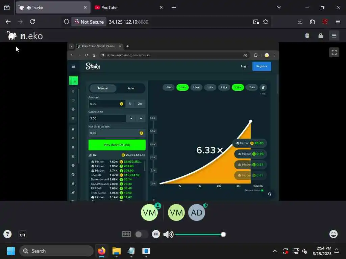Switch to Auto betting tab
This screenshot has height=259, width=346.
coord(131,88)
